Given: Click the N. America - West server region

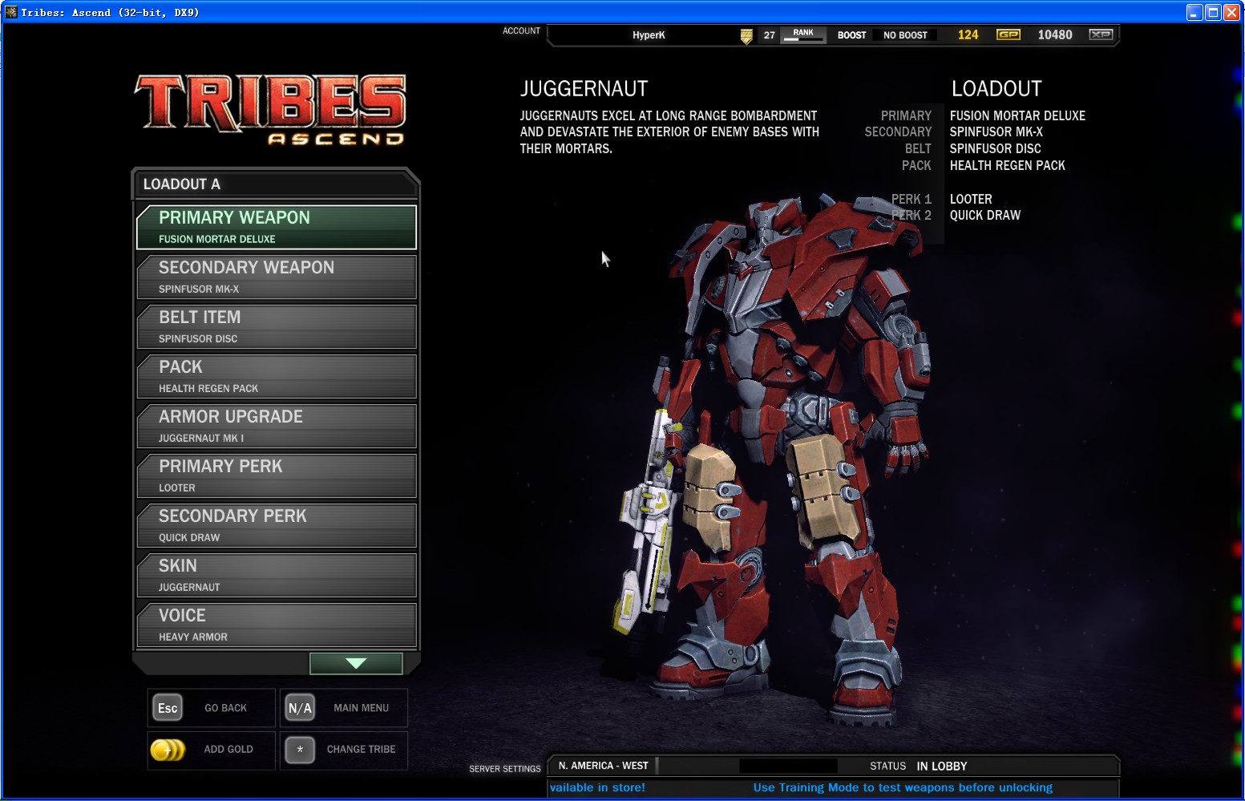Looking at the screenshot, I should (x=603, y=766).
